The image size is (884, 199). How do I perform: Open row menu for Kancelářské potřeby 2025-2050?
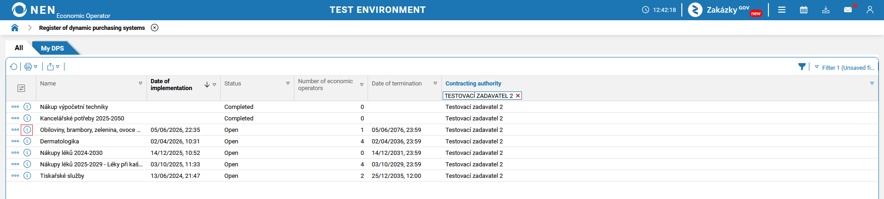[x=15, y=118]
